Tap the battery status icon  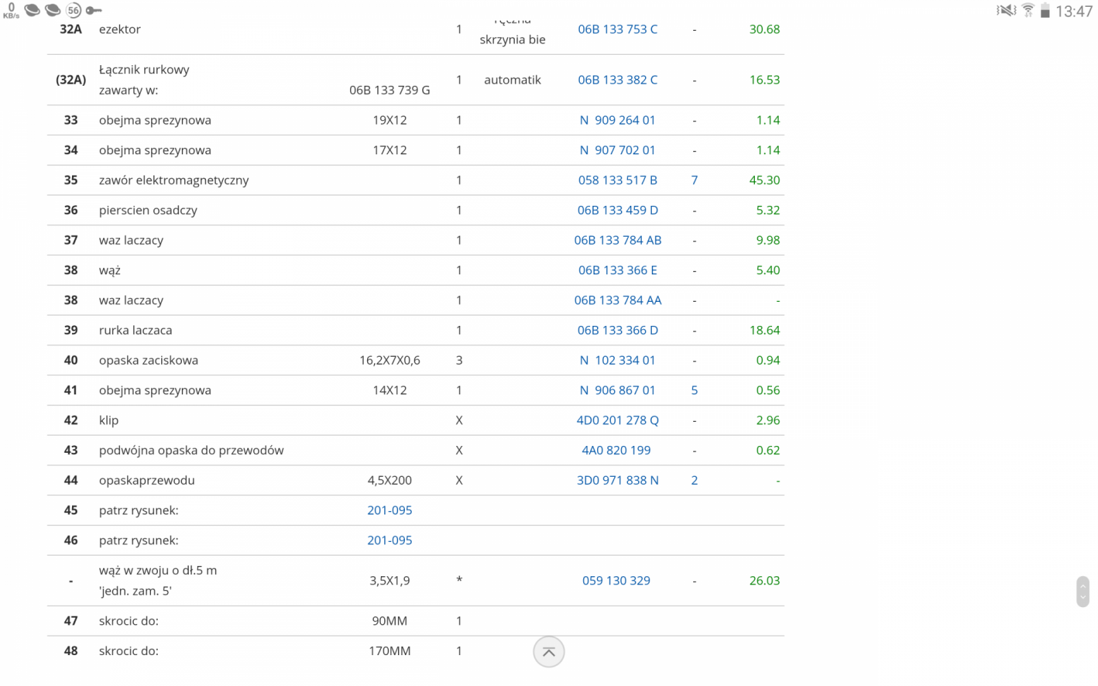coord(1045,10)
